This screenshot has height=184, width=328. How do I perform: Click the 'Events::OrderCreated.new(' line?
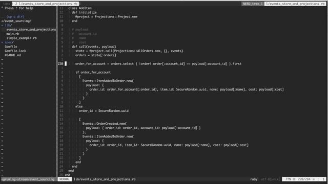(x=105, y=124)
